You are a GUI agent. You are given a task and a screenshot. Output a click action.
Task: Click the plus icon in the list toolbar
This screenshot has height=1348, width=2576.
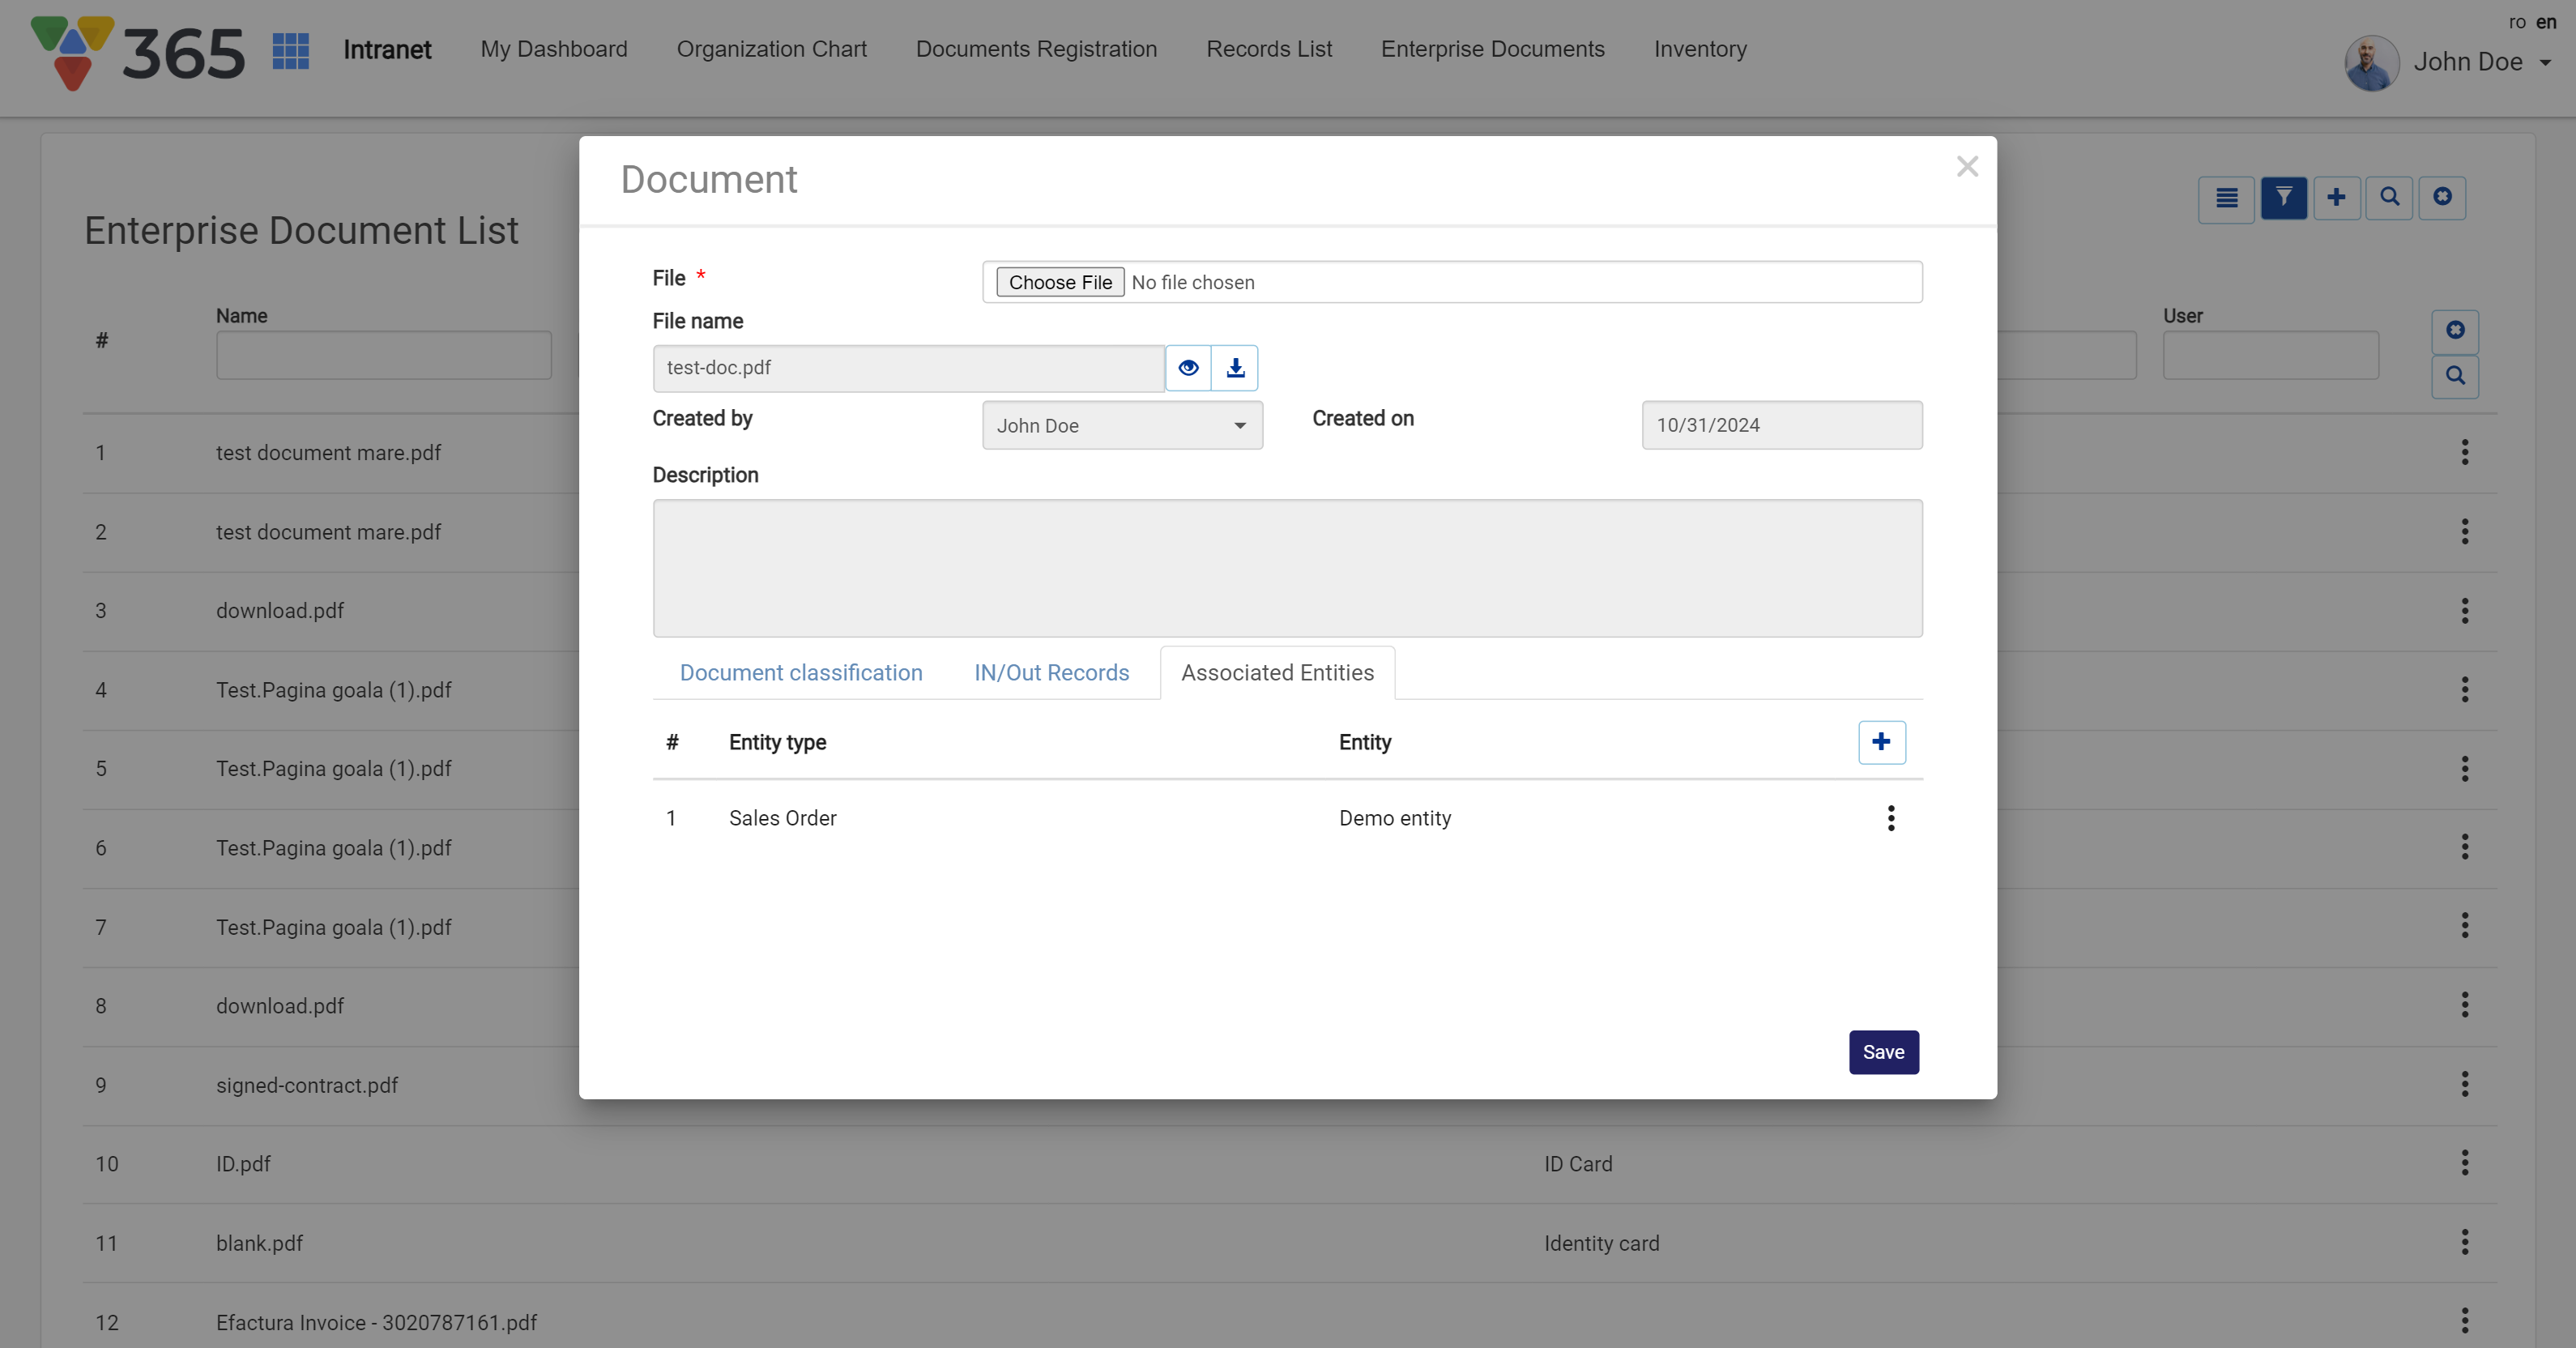[2336, 197]
